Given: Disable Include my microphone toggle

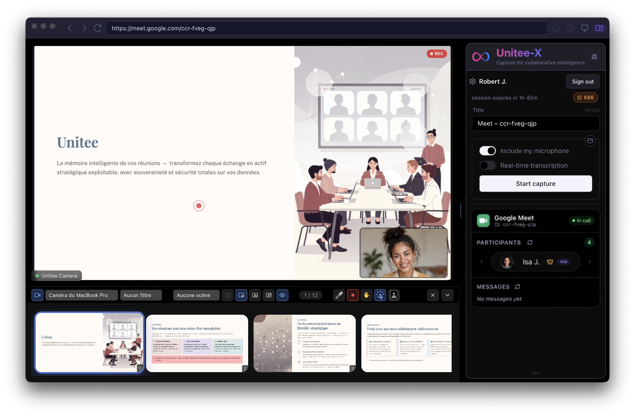Looking at the screenshot, I should [x=488, y=151].
